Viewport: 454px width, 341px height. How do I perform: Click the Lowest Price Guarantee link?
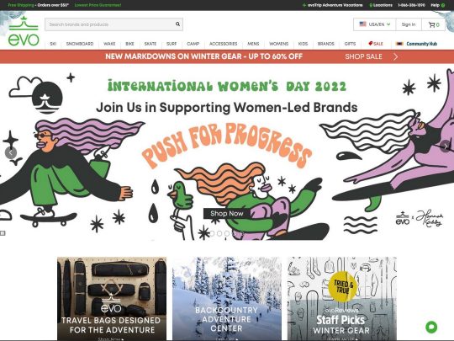click(x=98, y=5)
